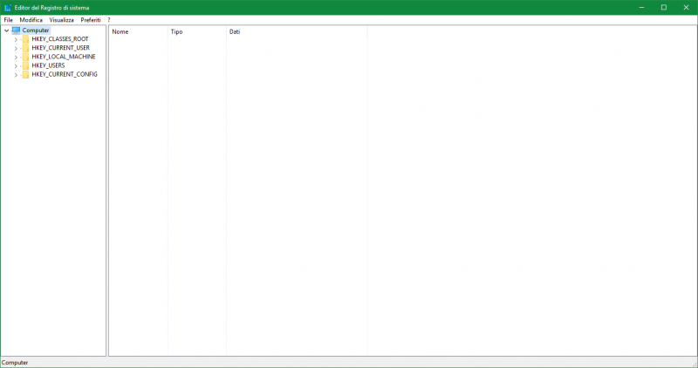Click the HKEY_USERS folder icon
698x368 pixels.
click(x=26, y=65)
